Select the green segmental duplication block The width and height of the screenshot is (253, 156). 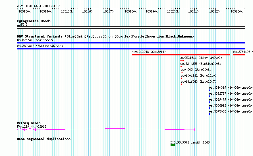173,145
